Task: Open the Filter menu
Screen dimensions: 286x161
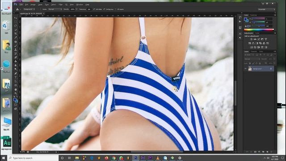Action: [61, 4]
